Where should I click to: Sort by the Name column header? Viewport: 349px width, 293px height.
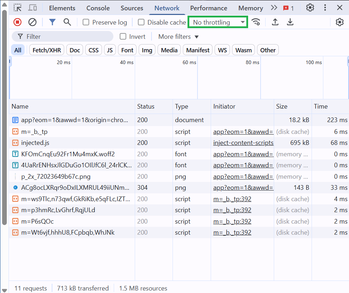[72, 106]
